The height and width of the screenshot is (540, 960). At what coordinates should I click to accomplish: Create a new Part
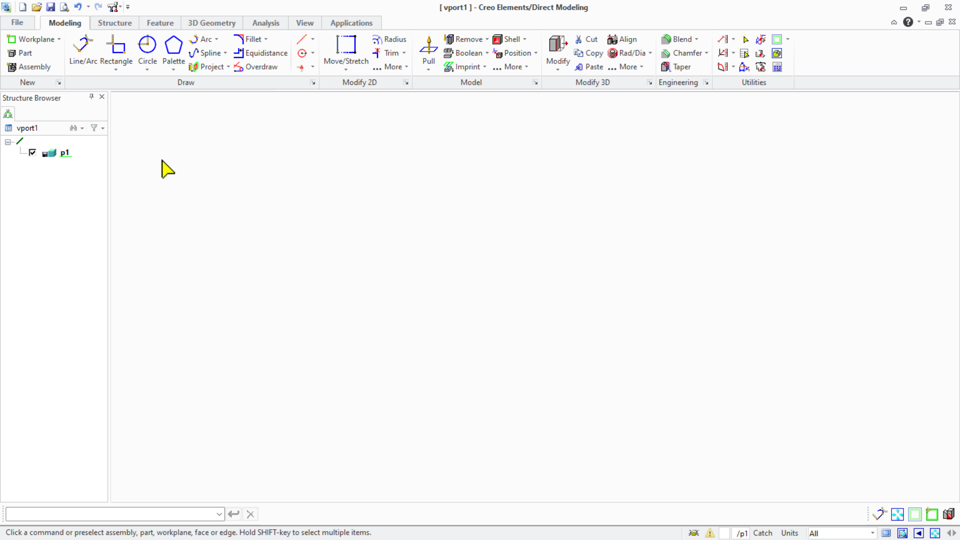click(19, 53)
